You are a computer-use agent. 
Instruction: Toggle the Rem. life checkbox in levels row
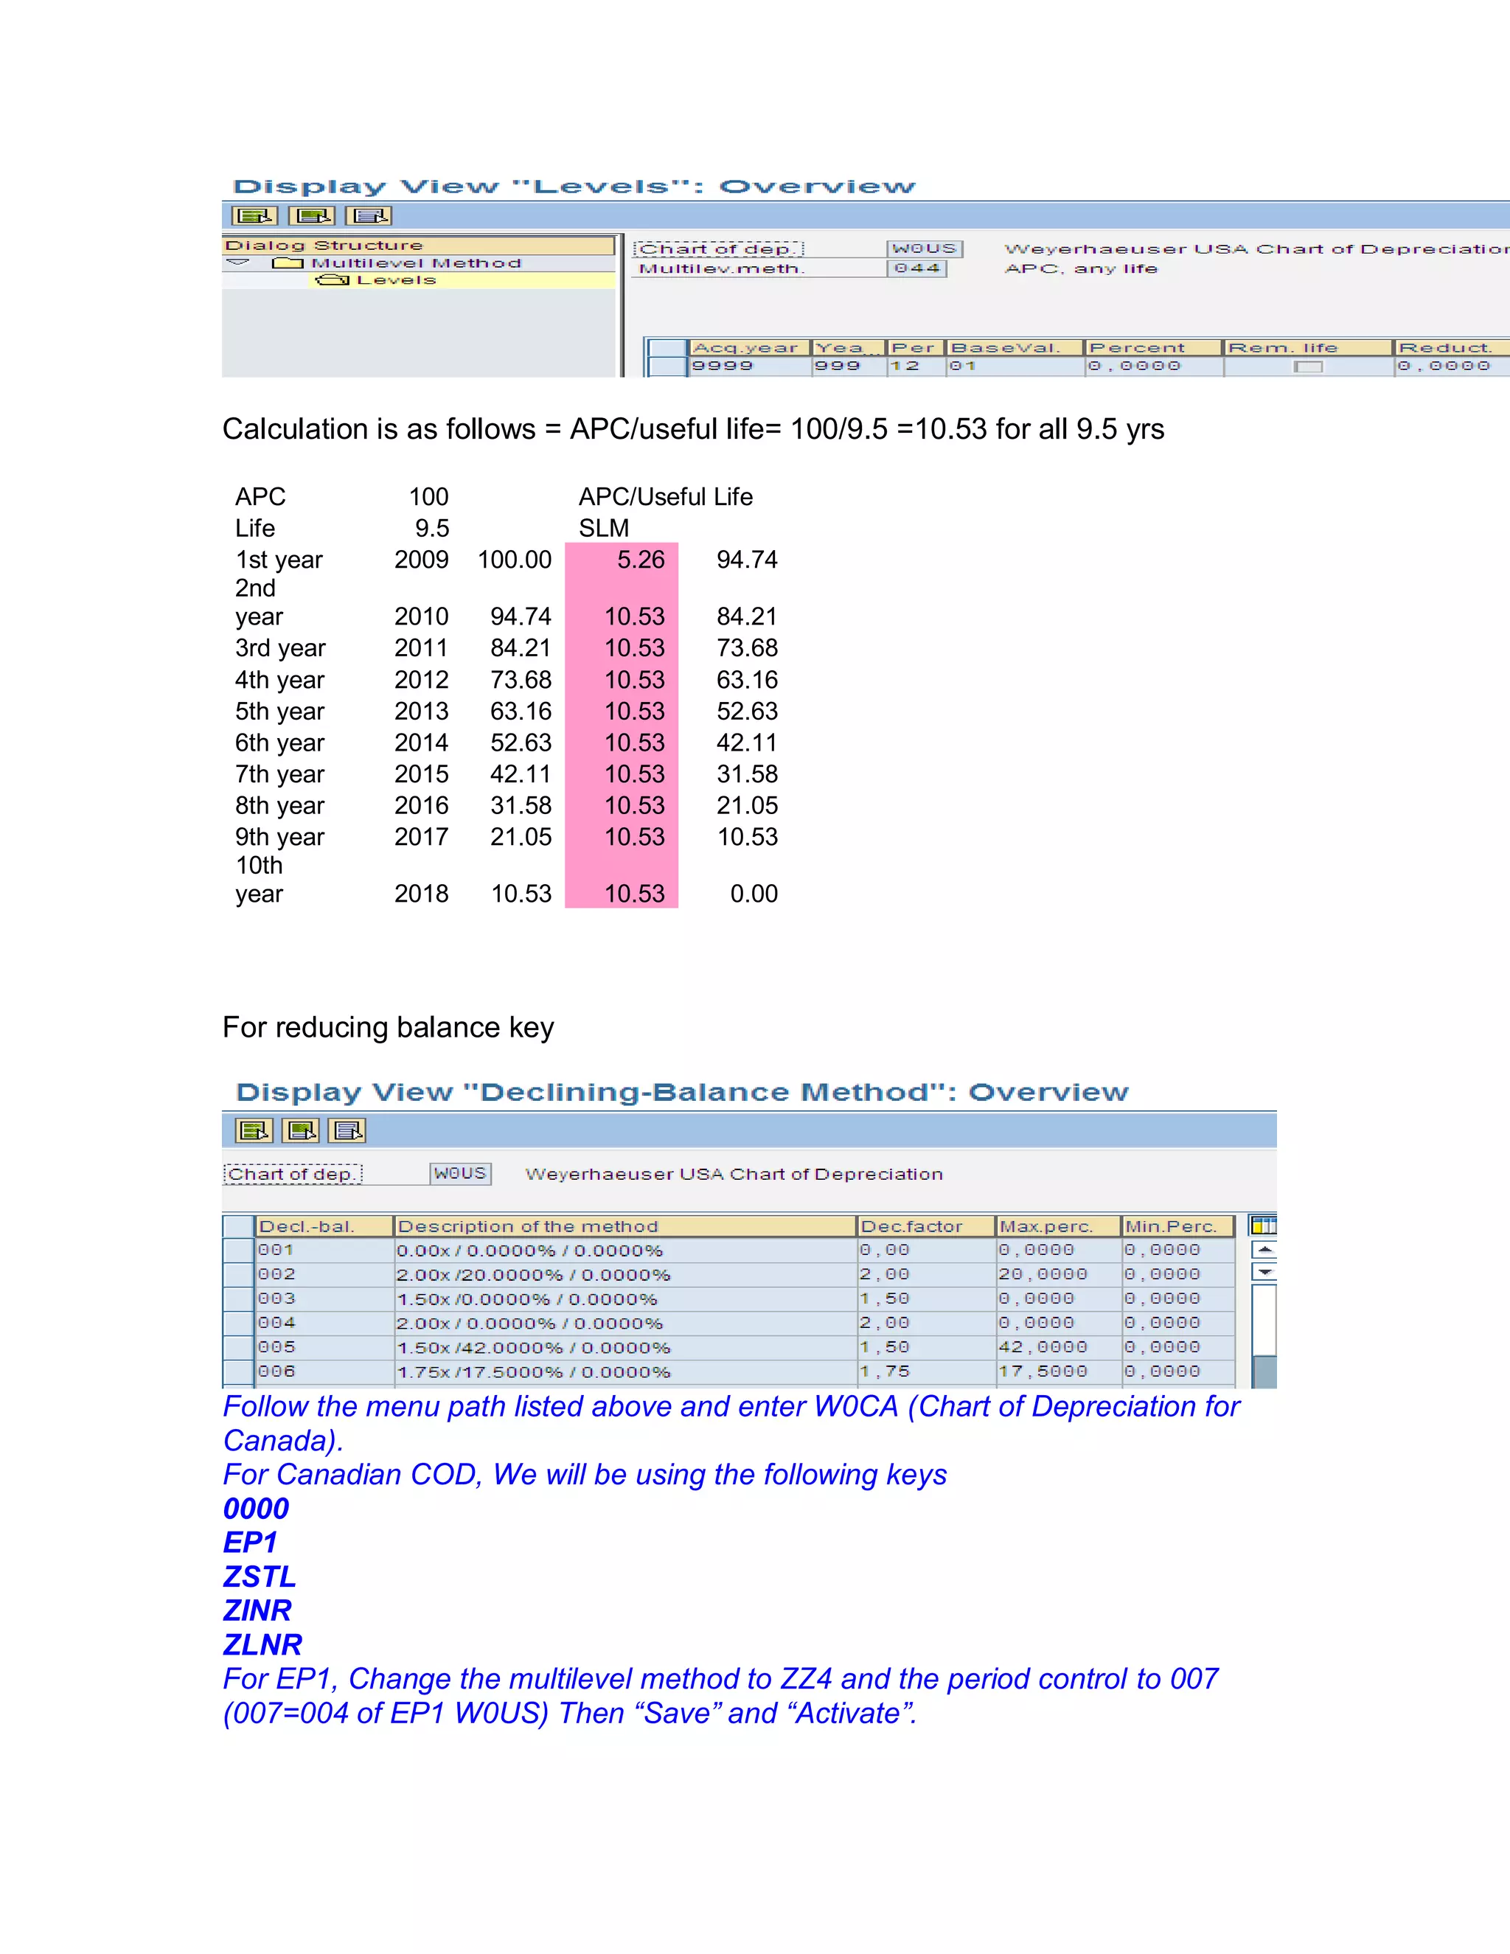(1308, 366)
